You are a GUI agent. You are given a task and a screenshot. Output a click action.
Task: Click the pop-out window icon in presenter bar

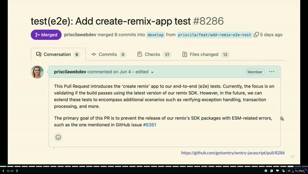(x=283, y=171)
